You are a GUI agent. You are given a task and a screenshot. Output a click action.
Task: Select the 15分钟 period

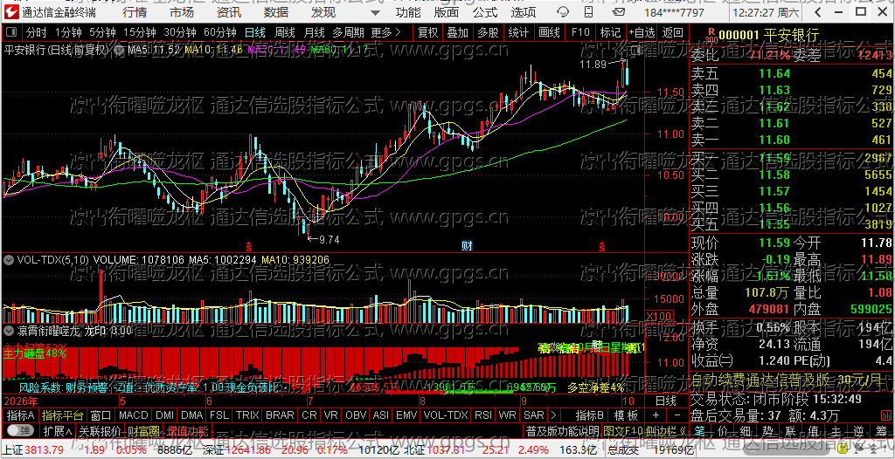(139, 32)
